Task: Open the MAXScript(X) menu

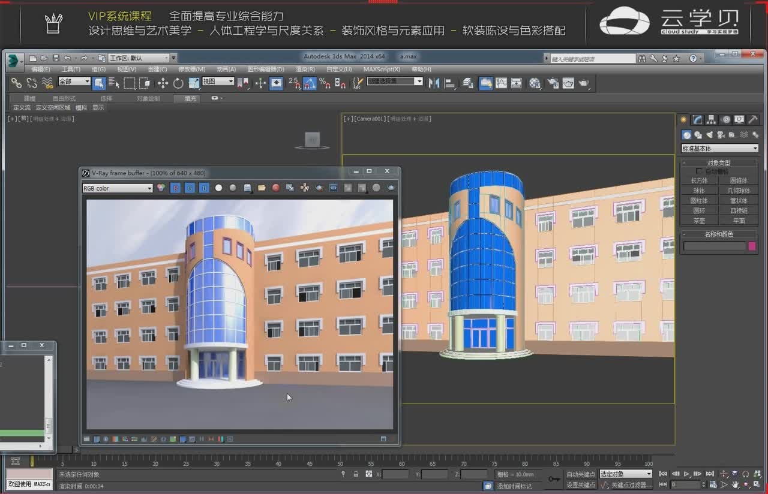Action: pyautogui.click(x=382, y=70)
